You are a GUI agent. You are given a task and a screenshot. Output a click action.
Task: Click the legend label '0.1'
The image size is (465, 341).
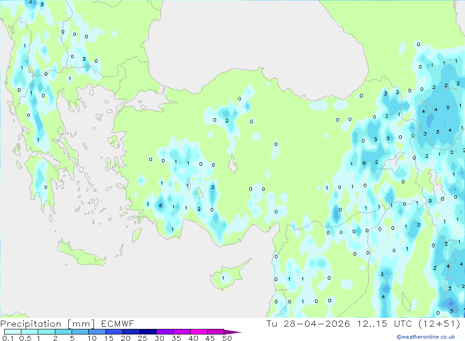click(x=8, y=338)
